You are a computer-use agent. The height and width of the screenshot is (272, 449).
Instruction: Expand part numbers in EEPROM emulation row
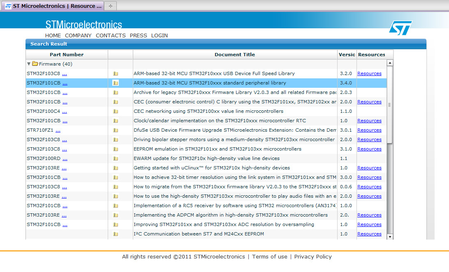(x=65, y=149)
